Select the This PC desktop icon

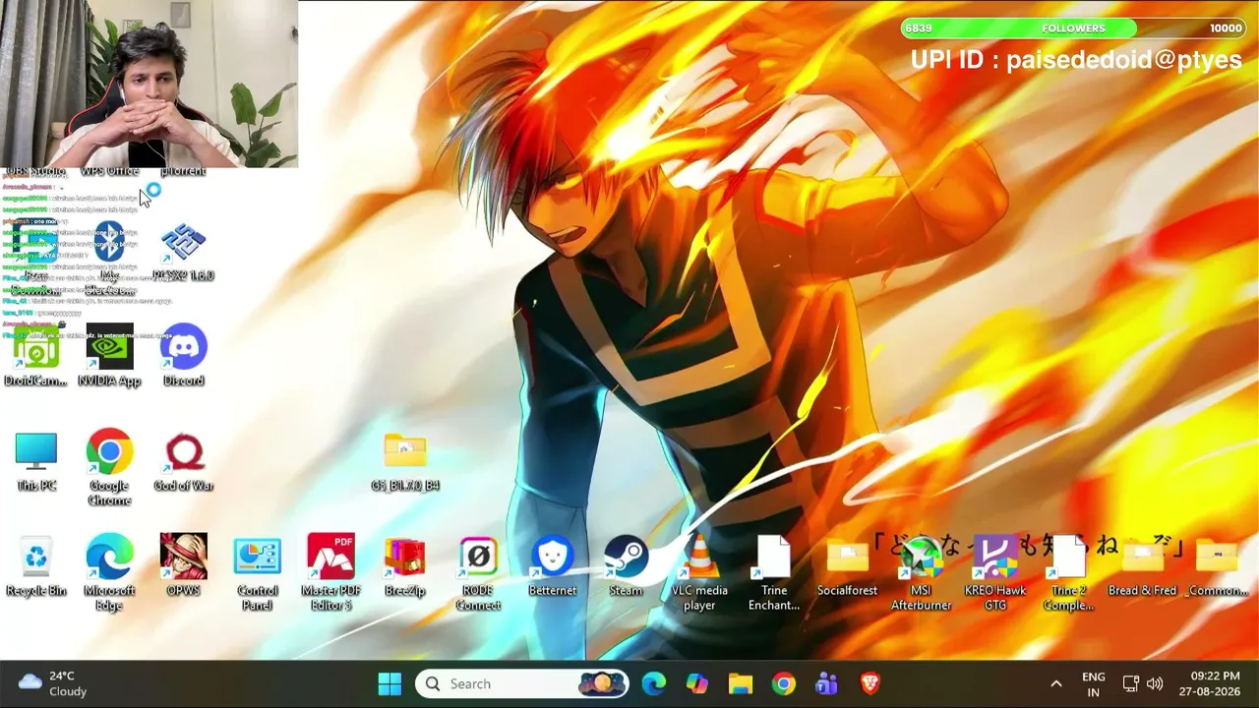coord(36,461)
